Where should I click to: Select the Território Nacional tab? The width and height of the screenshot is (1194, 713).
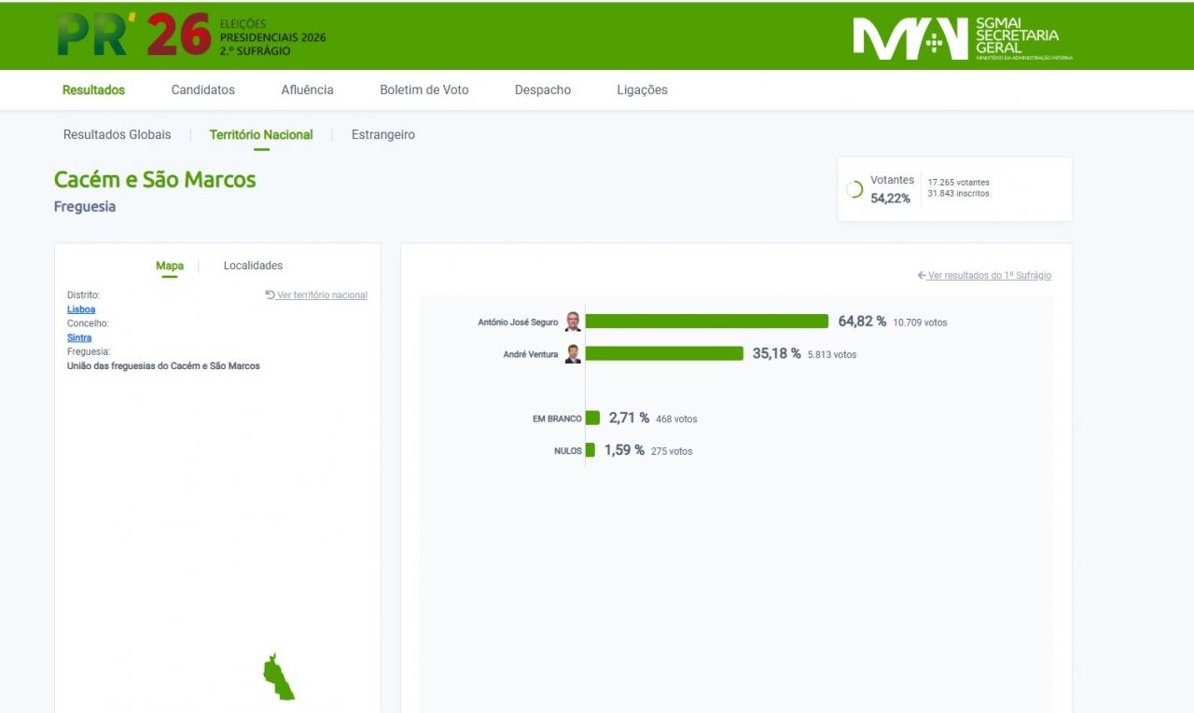(261, 135)
